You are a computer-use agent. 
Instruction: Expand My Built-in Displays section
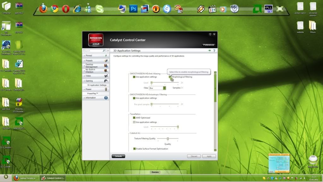(x=96, y=71)
